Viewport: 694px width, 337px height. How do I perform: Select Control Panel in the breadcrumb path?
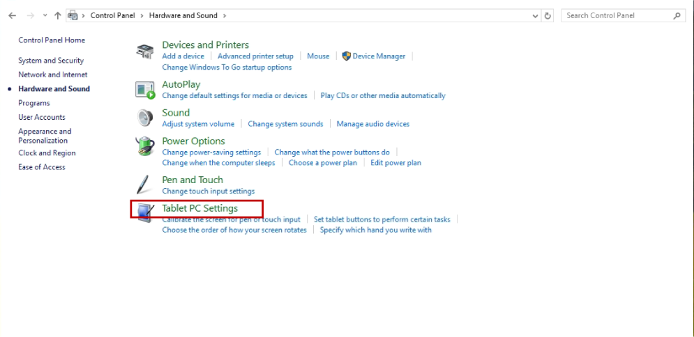click(112, 15)
